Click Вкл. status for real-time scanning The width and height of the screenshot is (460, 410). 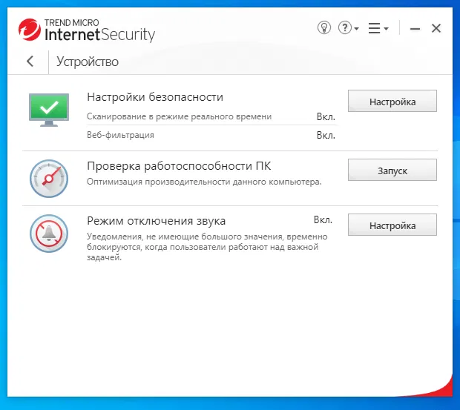(x=326, y=116)
